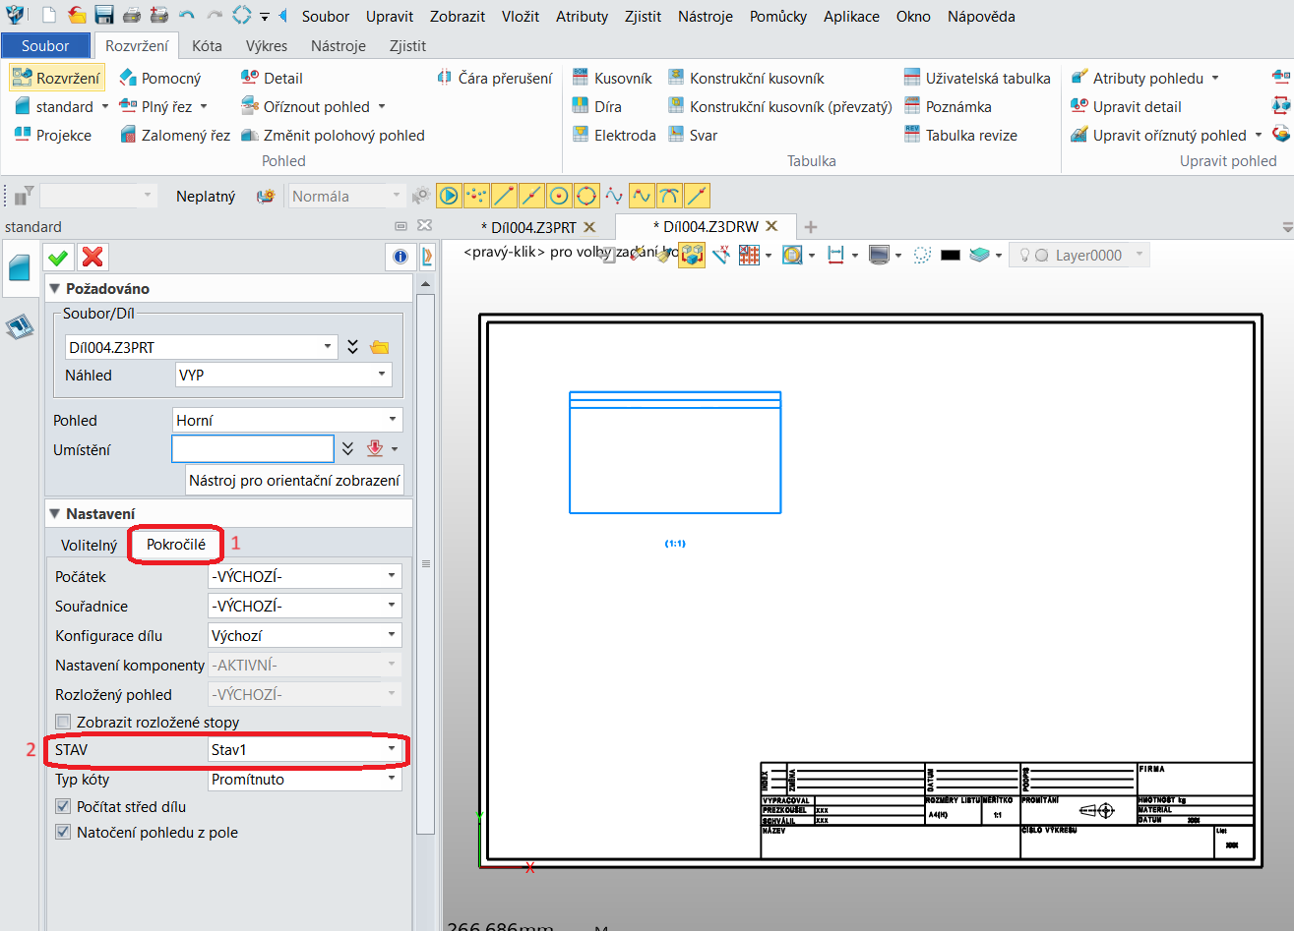Click Upravit detail tool

(x=1126, y=106)
